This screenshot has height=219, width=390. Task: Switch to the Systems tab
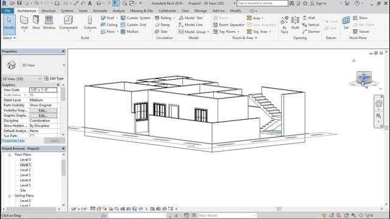(x=67, y=11)
